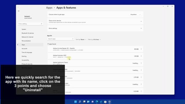This screenshot has height=104, width=185.
Task: Open the hamburger navigation menu icon
Action: 18,11
